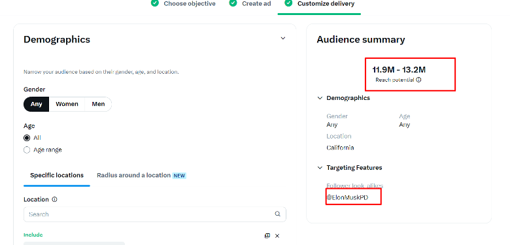Click the Location search input field
Screen dimensions: 510x245
tap(155, 214)
